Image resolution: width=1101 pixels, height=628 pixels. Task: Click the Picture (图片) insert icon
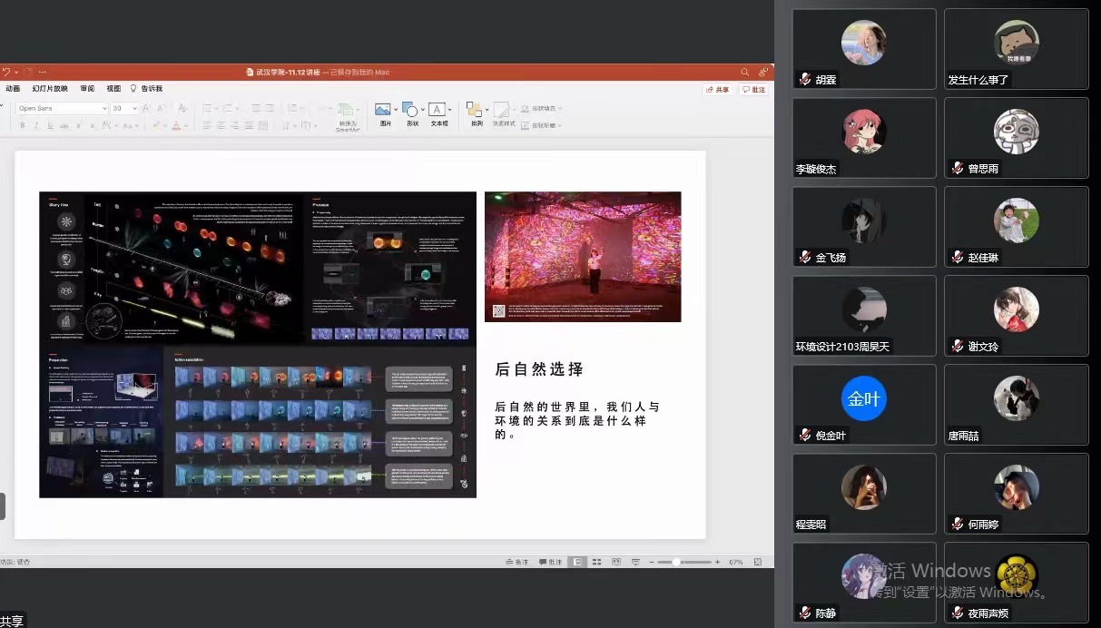pyautogui.click(x=383, y=110)
